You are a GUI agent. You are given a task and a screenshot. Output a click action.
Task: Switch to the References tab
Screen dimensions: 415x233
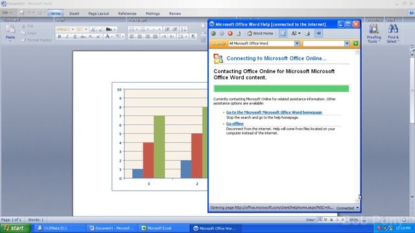pos(127,14)
